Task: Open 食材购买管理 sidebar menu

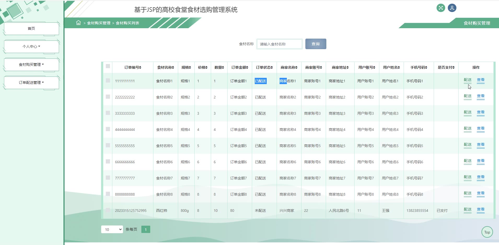Action: (31, 65)
